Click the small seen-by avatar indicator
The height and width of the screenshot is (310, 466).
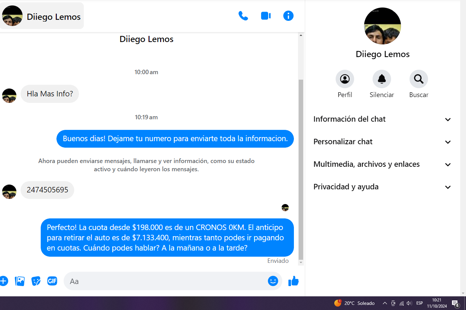[x=285, y=207]
